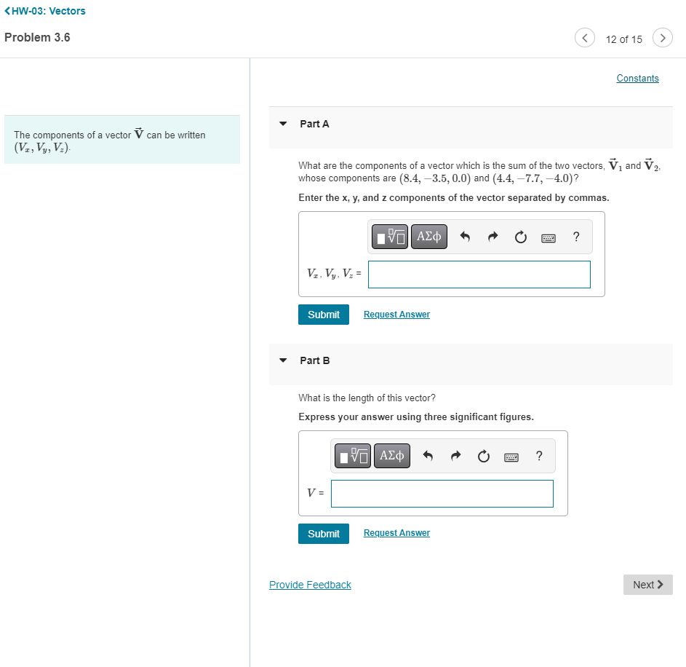Open Greek symbols button in Part A toolbar
Image resolution: width=686 pixels, height=667 pixels.
tap(429, 237)
